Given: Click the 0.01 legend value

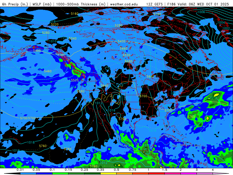Looking at the screenshot, I should click(x=20, y=170).
